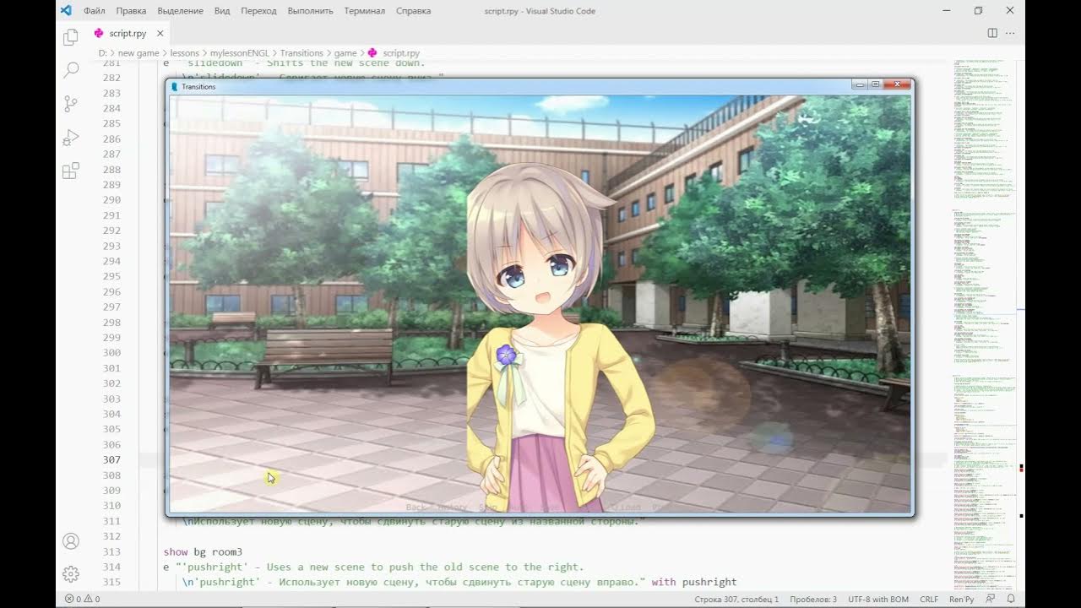This screenshot has height=608, width=1081.
Task: Click 'UTF-8 with BOM' encoding selector
Action: (878, 599)
